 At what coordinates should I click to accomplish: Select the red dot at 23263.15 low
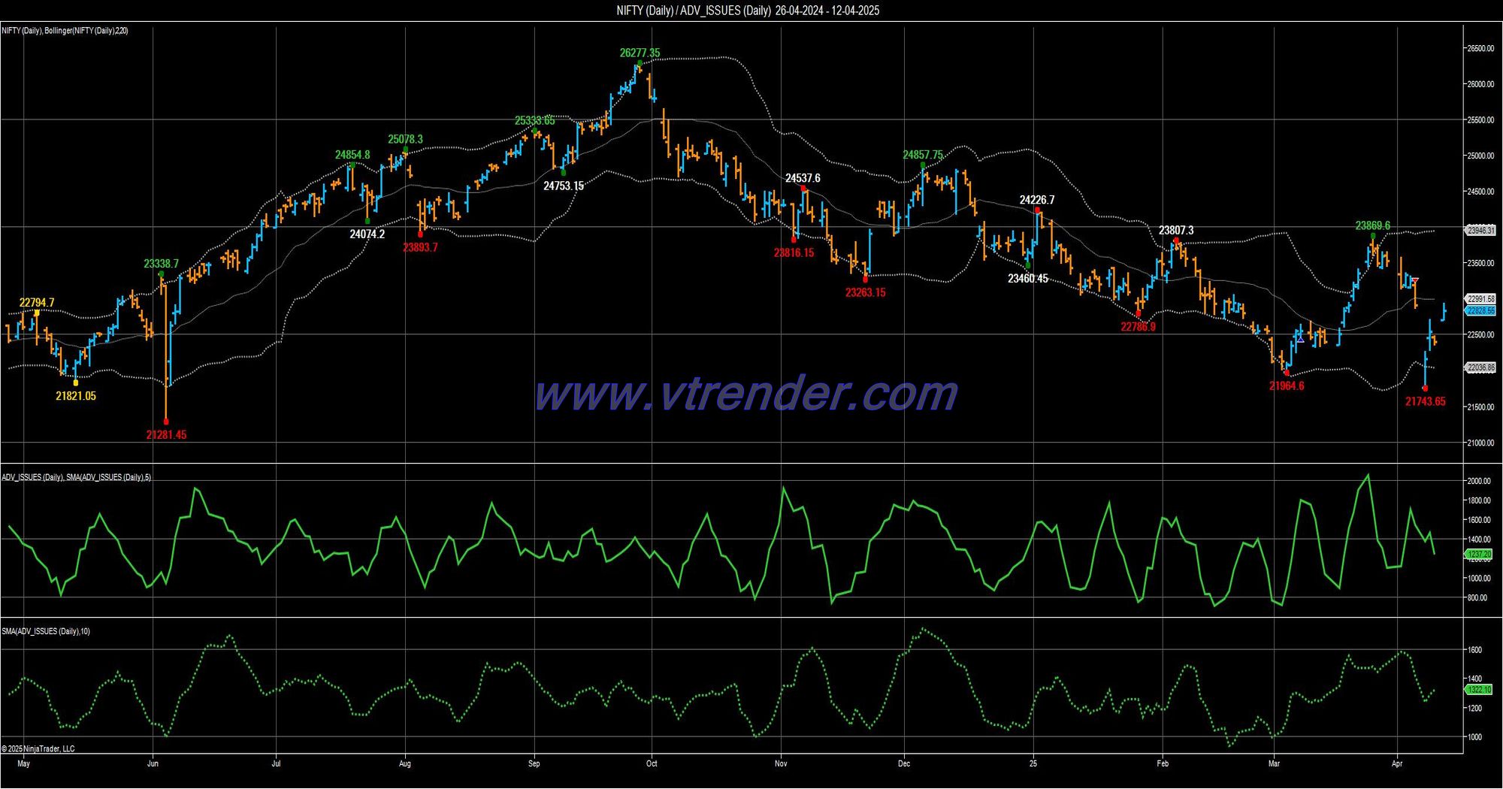[x=866, y=280]
